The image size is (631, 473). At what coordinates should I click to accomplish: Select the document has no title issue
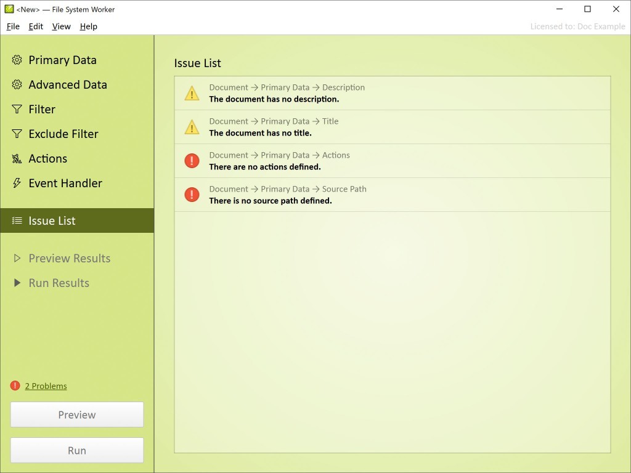[392, 127]
